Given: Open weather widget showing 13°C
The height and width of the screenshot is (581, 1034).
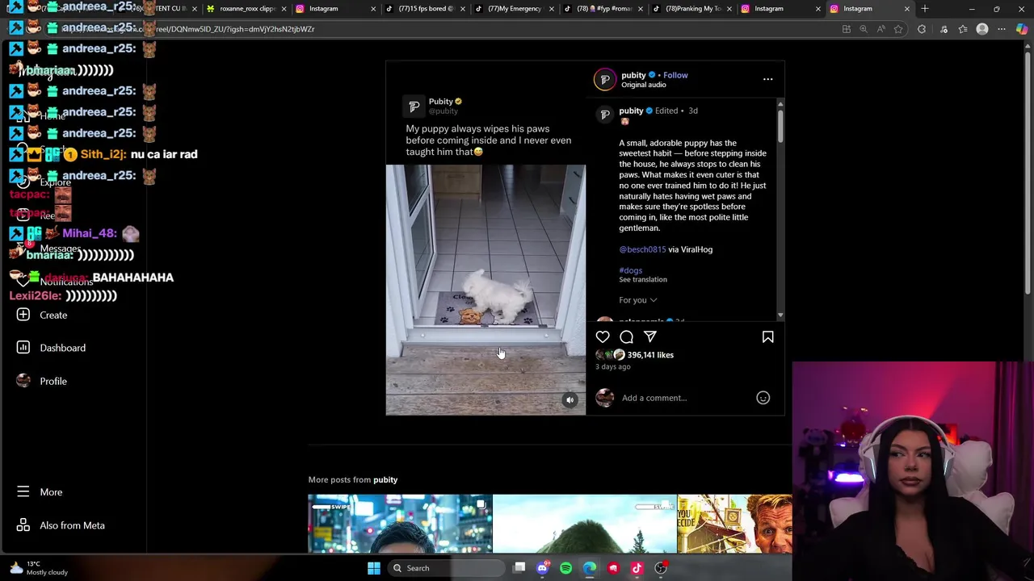Looking at the screenshot, I should [x=39, y=568].
